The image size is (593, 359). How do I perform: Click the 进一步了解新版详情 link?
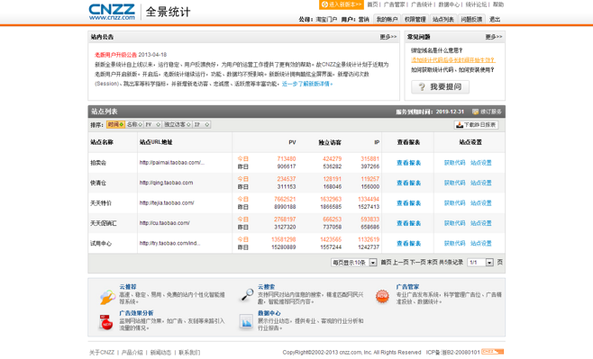(306, 84)
